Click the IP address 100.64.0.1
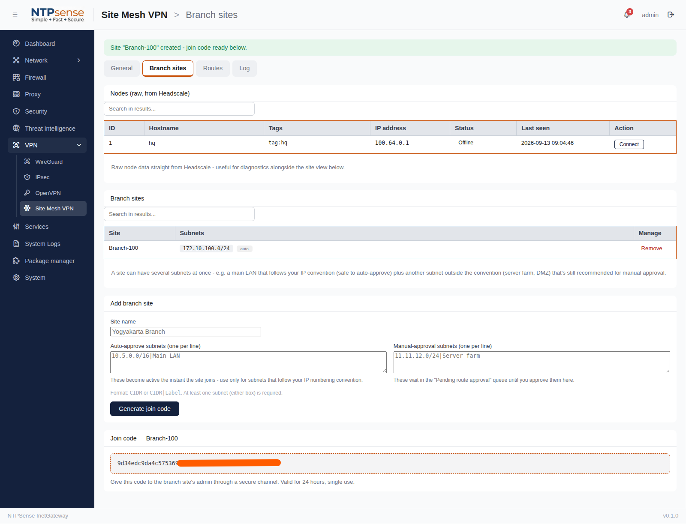Image resolution: width=686 pixels, height=524 pixels. (392, 143)
